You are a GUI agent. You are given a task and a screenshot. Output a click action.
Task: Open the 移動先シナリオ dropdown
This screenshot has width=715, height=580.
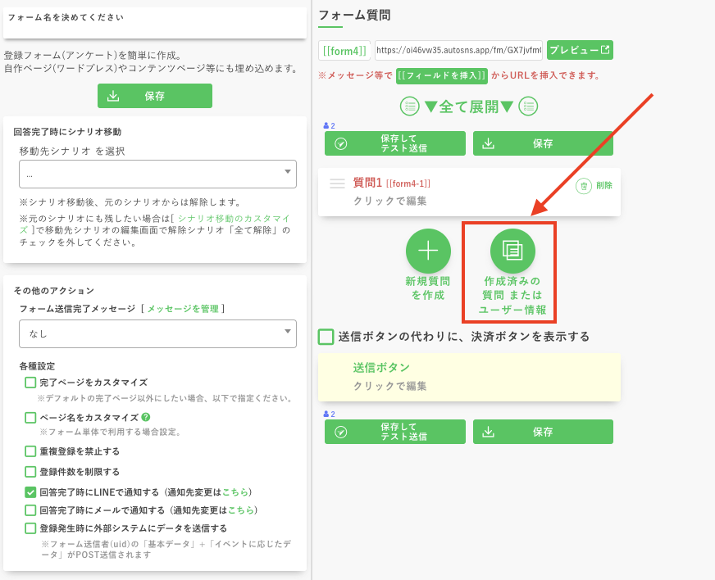coord(157,174)
